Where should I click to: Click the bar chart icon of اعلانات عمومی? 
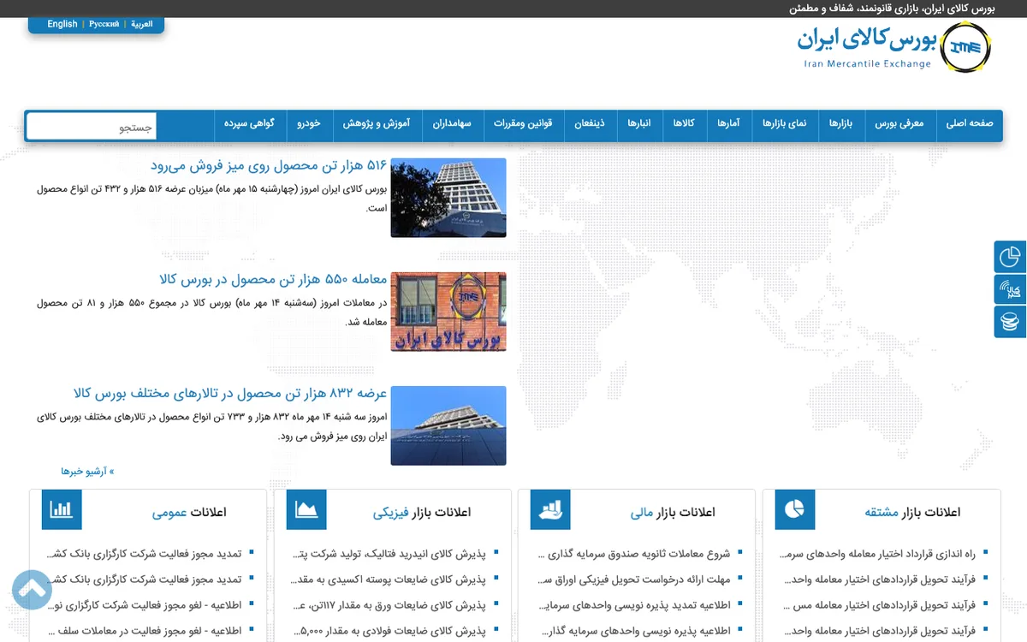pyautogui.click(x=62, y=510)
